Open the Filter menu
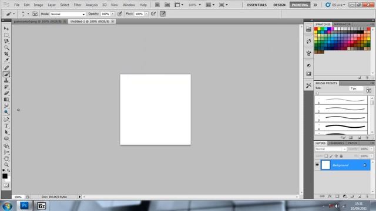This screenshot has height=211, width=376. (77, 5)
